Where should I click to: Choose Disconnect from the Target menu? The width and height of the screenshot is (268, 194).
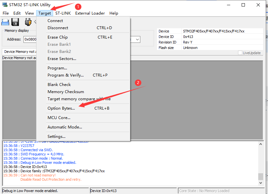click(x=83, y=28)
